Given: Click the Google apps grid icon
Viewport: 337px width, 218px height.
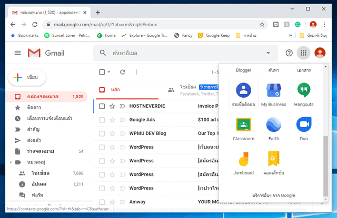Looking at the screenshot, I should pyautogui.click(x=303, y=53).
